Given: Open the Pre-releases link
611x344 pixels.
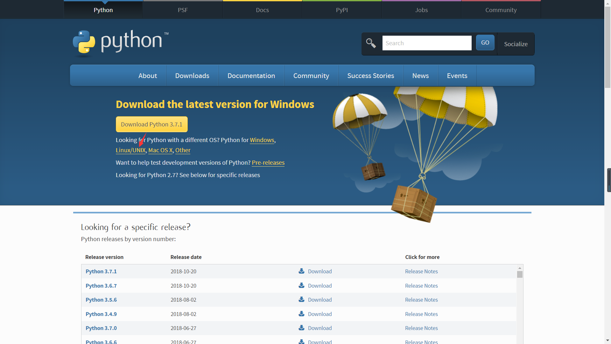Looking at the screenshot, I should (x=268, y=162).
